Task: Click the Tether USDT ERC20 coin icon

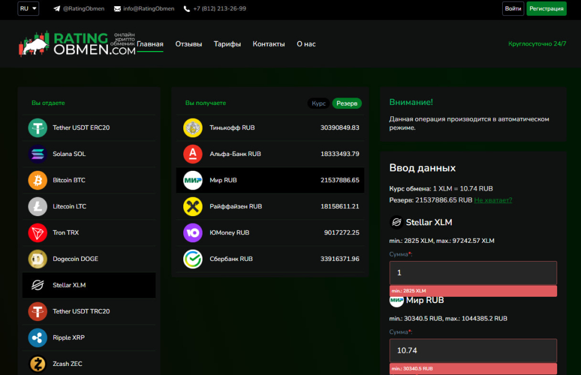Action: click(38, 128)
